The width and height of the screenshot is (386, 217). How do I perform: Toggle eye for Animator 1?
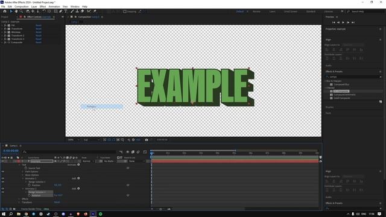[2, 178]
